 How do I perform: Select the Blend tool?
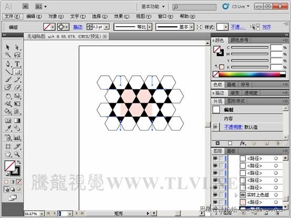pos(17,128)
